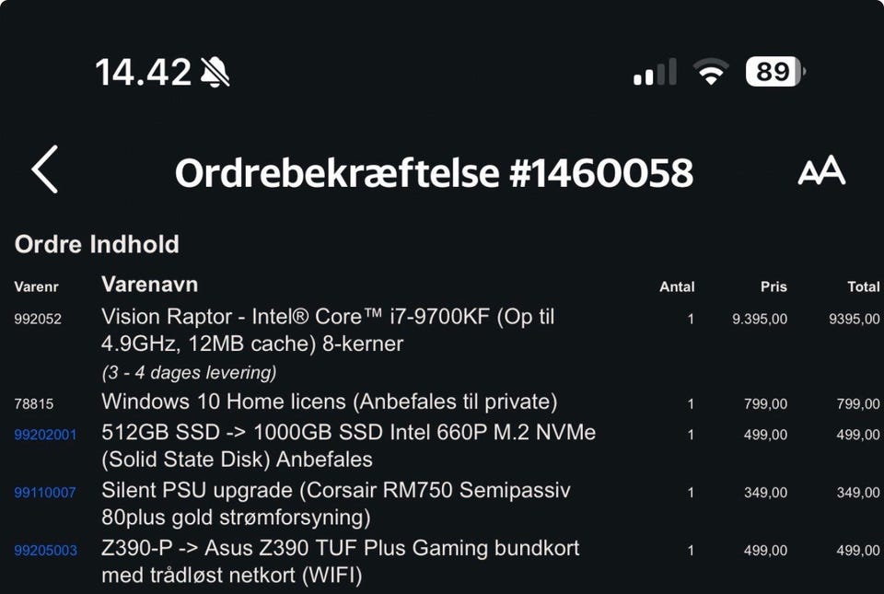Tap the Pris column header
This screenshot has width=884, height=594.
[773, 286]
